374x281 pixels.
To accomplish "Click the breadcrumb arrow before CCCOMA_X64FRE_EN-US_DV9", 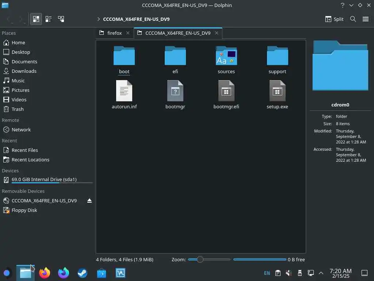I will click(99, 19).
